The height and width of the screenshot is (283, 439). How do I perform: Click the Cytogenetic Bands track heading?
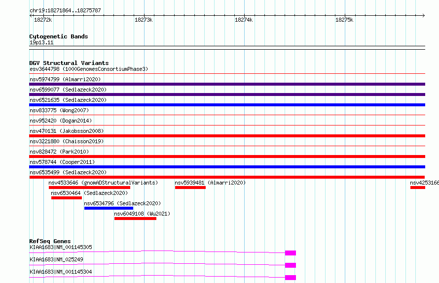[59, 36]
